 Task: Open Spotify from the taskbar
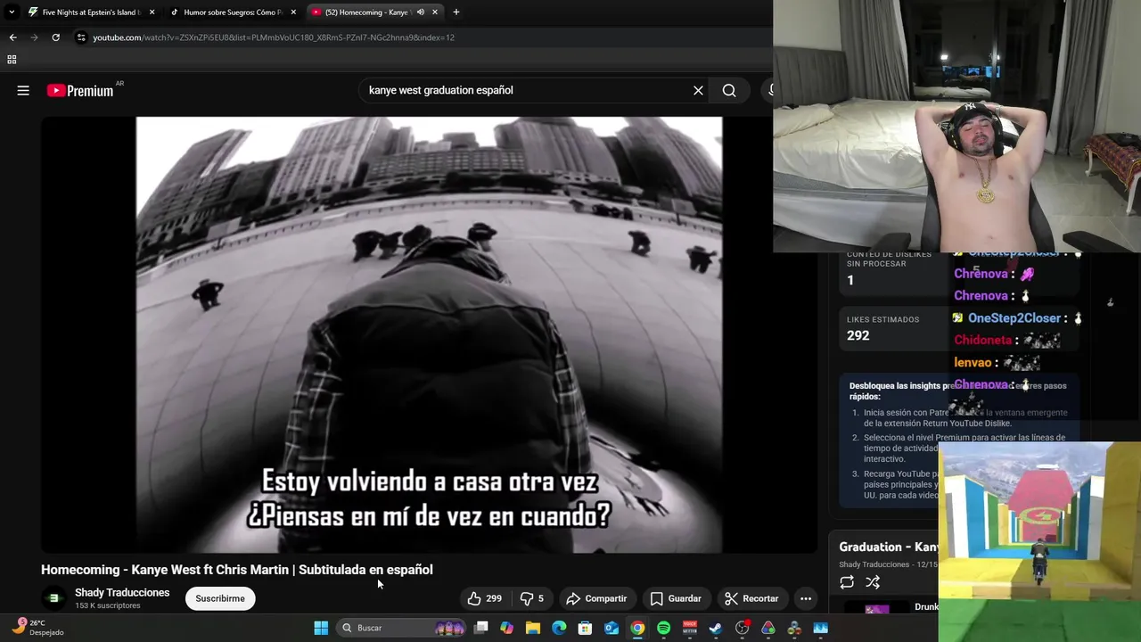click(x=663, y=628)
